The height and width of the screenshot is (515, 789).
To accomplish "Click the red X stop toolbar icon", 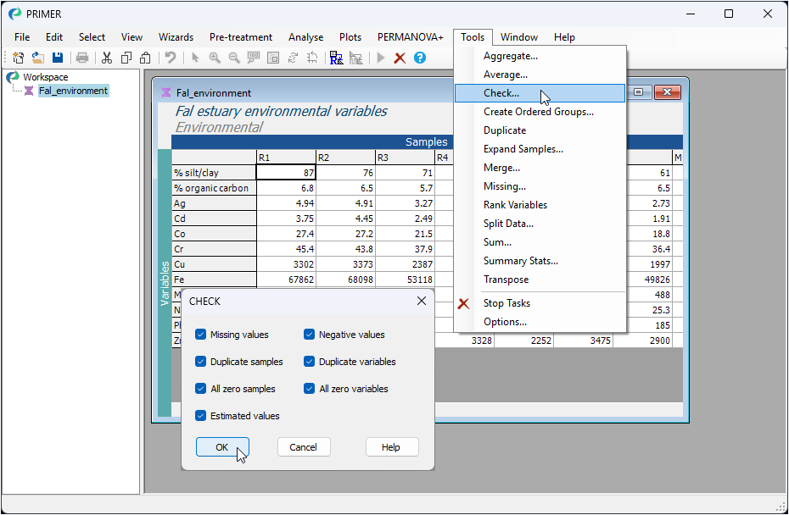I will (x=400, y=58).
